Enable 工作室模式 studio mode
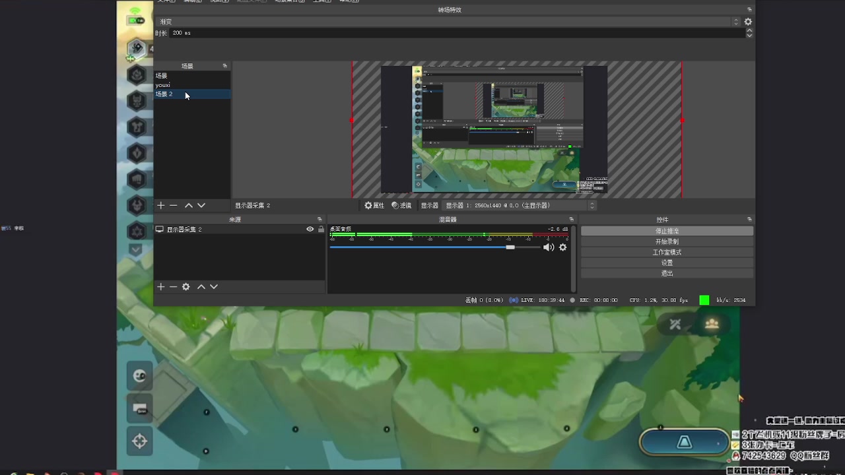Image resolution: width=845 pixels, height=475 pixels. 667,252
